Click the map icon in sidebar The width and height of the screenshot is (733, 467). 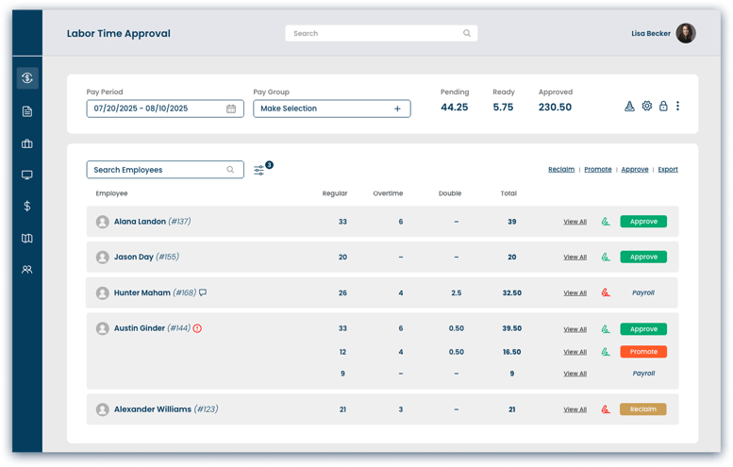[27, 238]
